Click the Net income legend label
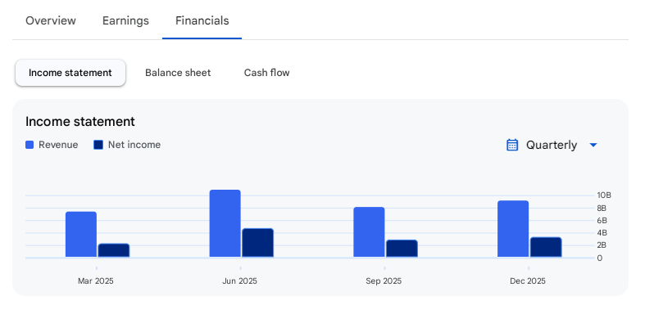The width and height of the screenshot is (645, 314). [134, 145]
